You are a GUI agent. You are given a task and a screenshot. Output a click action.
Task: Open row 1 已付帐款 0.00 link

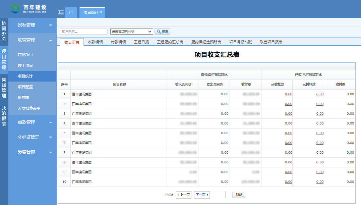click(320, 94)
